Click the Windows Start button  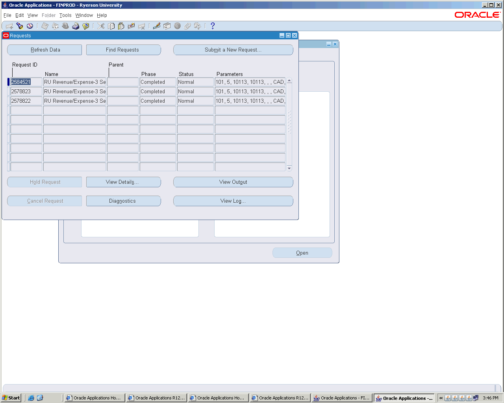coord(11,398)
